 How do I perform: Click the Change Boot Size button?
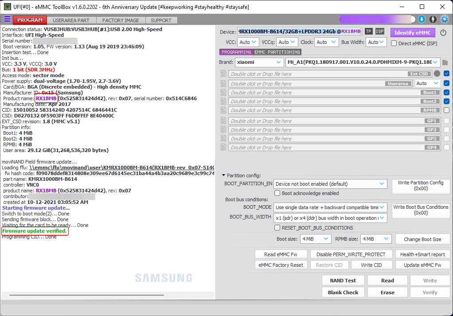[422, 239]
